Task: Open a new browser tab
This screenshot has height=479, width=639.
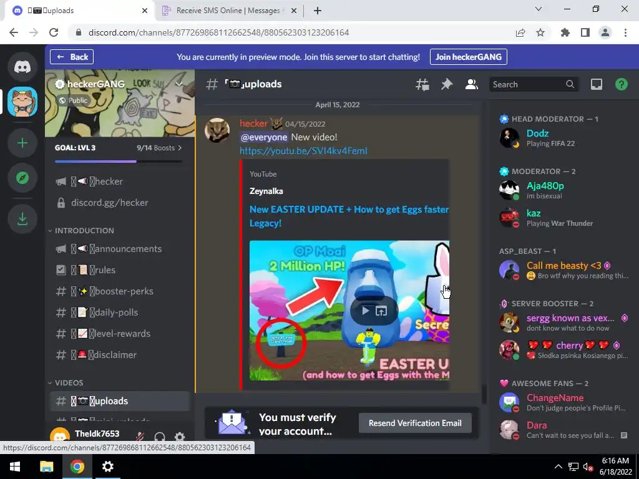Action: point(318,11)
